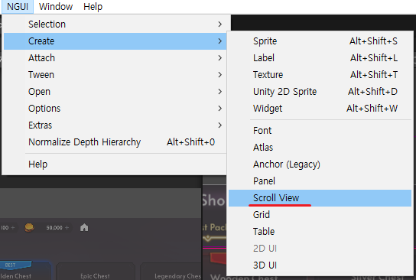Choose Unity 2D Sprite entry
Viewport: 416px width, 280px height.
[320, 92]
